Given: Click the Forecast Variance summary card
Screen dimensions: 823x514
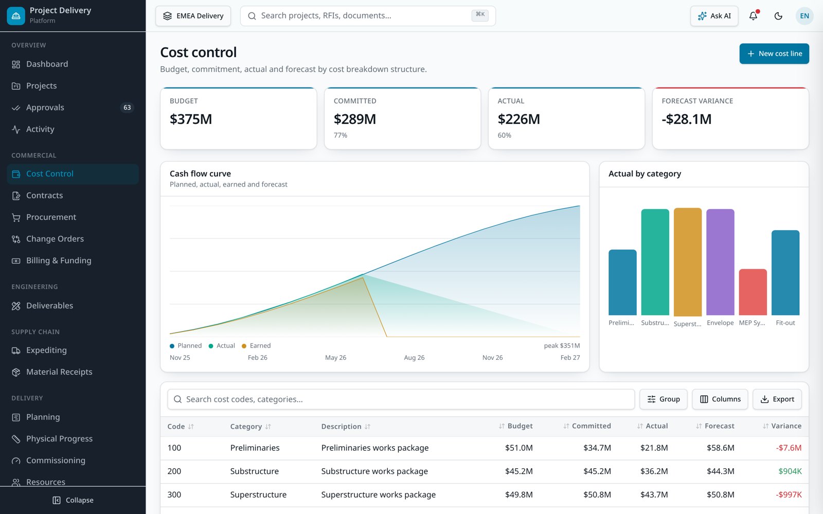Looking at the screenshot, I should click(730, 119).
